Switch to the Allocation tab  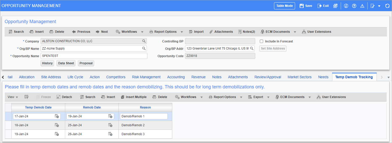click(27, 77)
